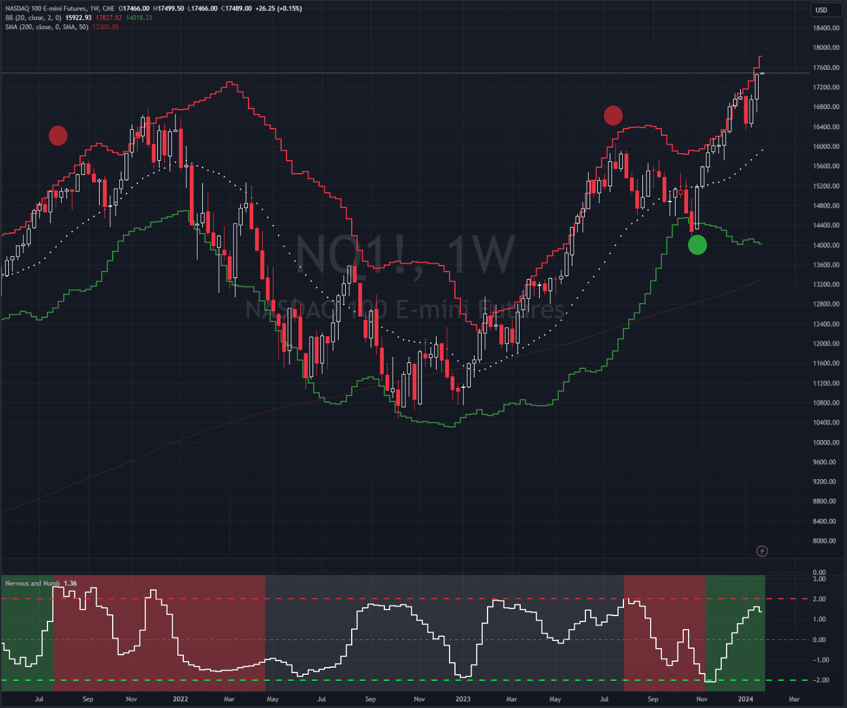This screenshot has height=708, width=847.
Task: Click the BB upper value 17827.52
Action: click(x=109, y=18)
